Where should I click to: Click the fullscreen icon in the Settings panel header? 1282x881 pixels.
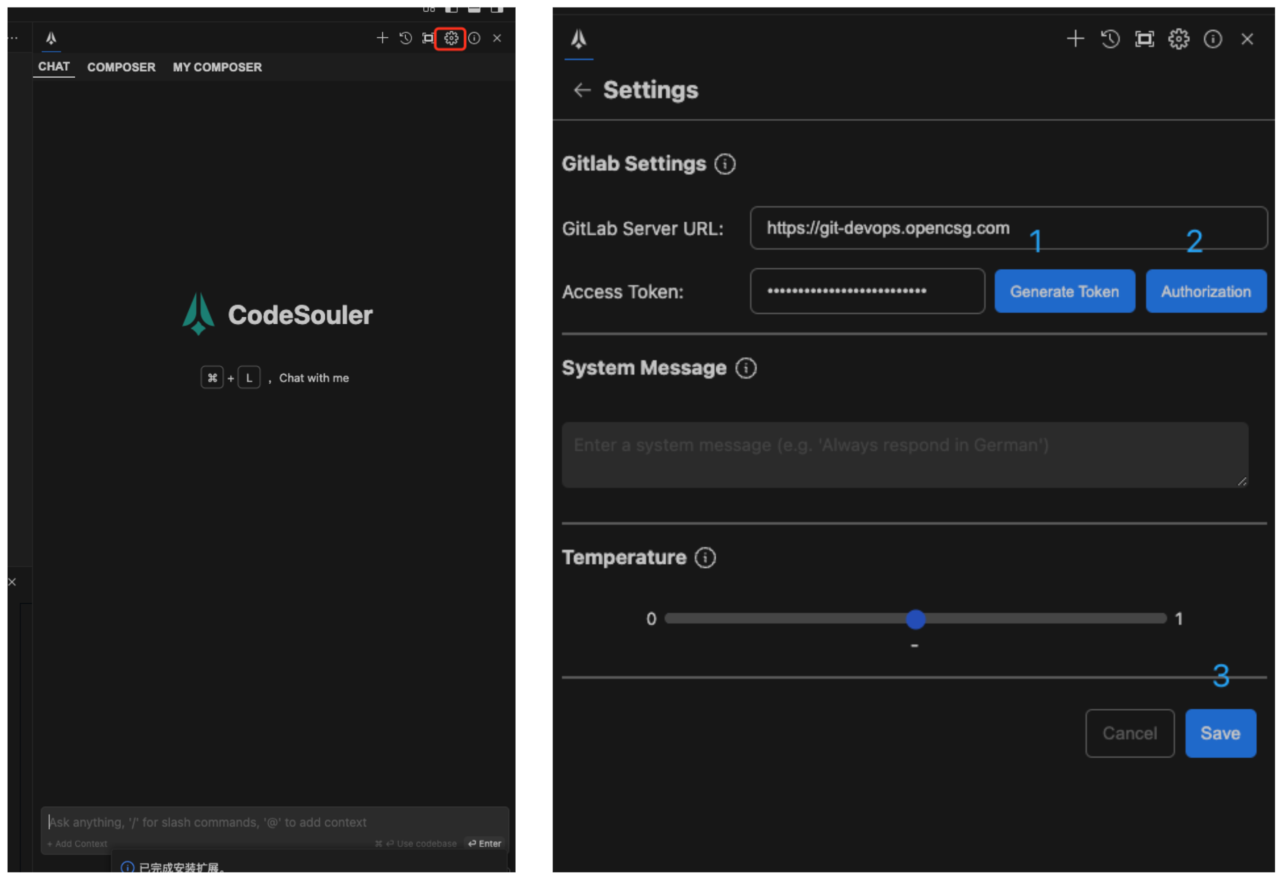point(1144,39)
